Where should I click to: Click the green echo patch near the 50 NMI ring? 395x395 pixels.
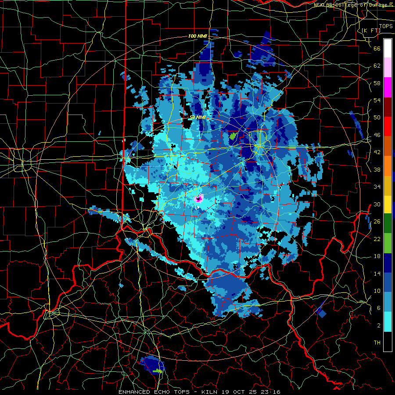coord(233,136)
